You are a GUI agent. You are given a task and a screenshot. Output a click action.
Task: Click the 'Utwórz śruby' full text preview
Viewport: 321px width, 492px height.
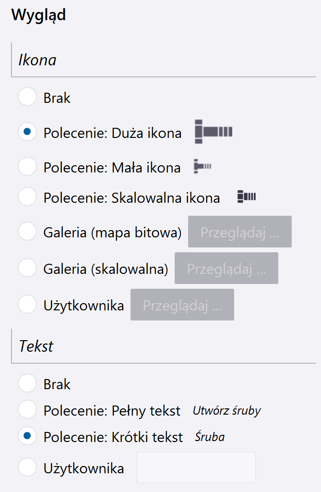pos(226,410)
